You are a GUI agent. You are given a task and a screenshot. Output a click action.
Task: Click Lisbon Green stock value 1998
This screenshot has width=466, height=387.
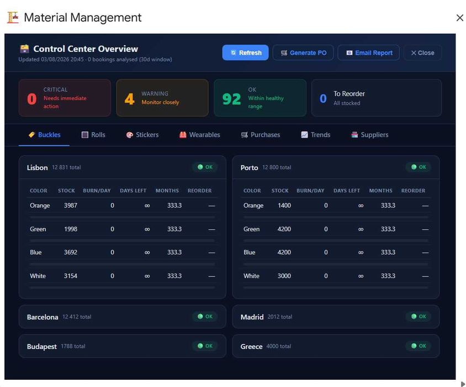pos(71,229)
